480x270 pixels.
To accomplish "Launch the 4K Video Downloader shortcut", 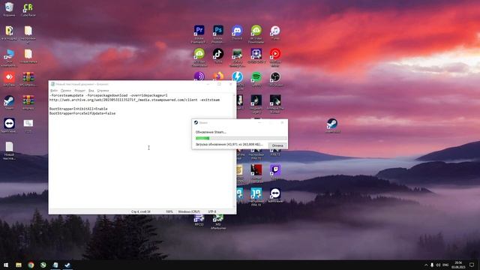I will [x=256, y=33].
